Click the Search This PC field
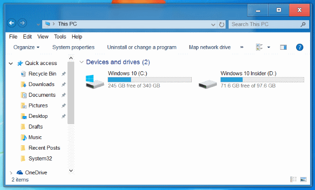The height and width of the screenshot is (190, 315). tap(269, 24)
